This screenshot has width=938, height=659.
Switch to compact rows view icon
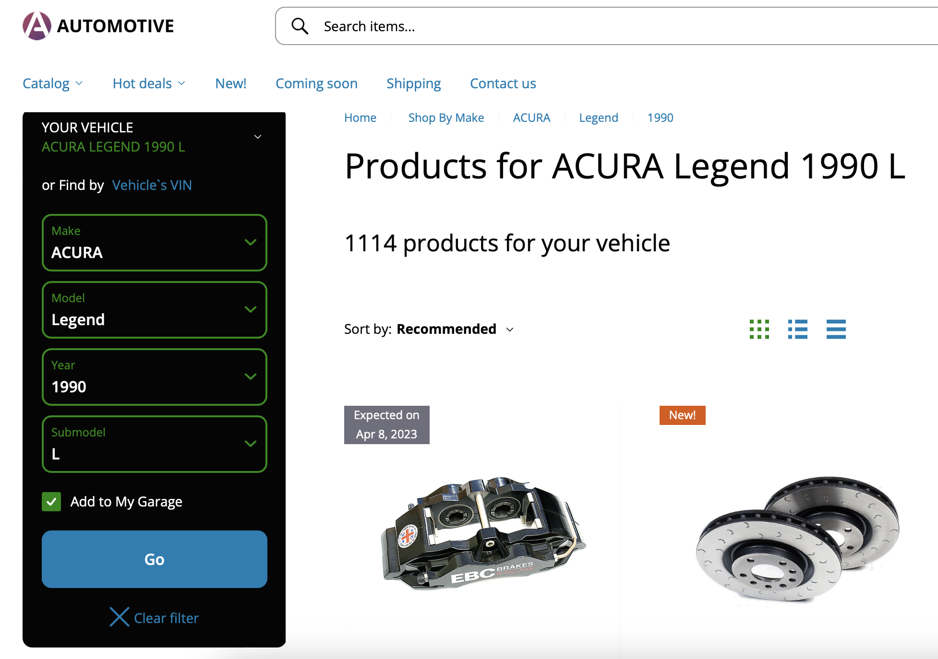point(836,329)
